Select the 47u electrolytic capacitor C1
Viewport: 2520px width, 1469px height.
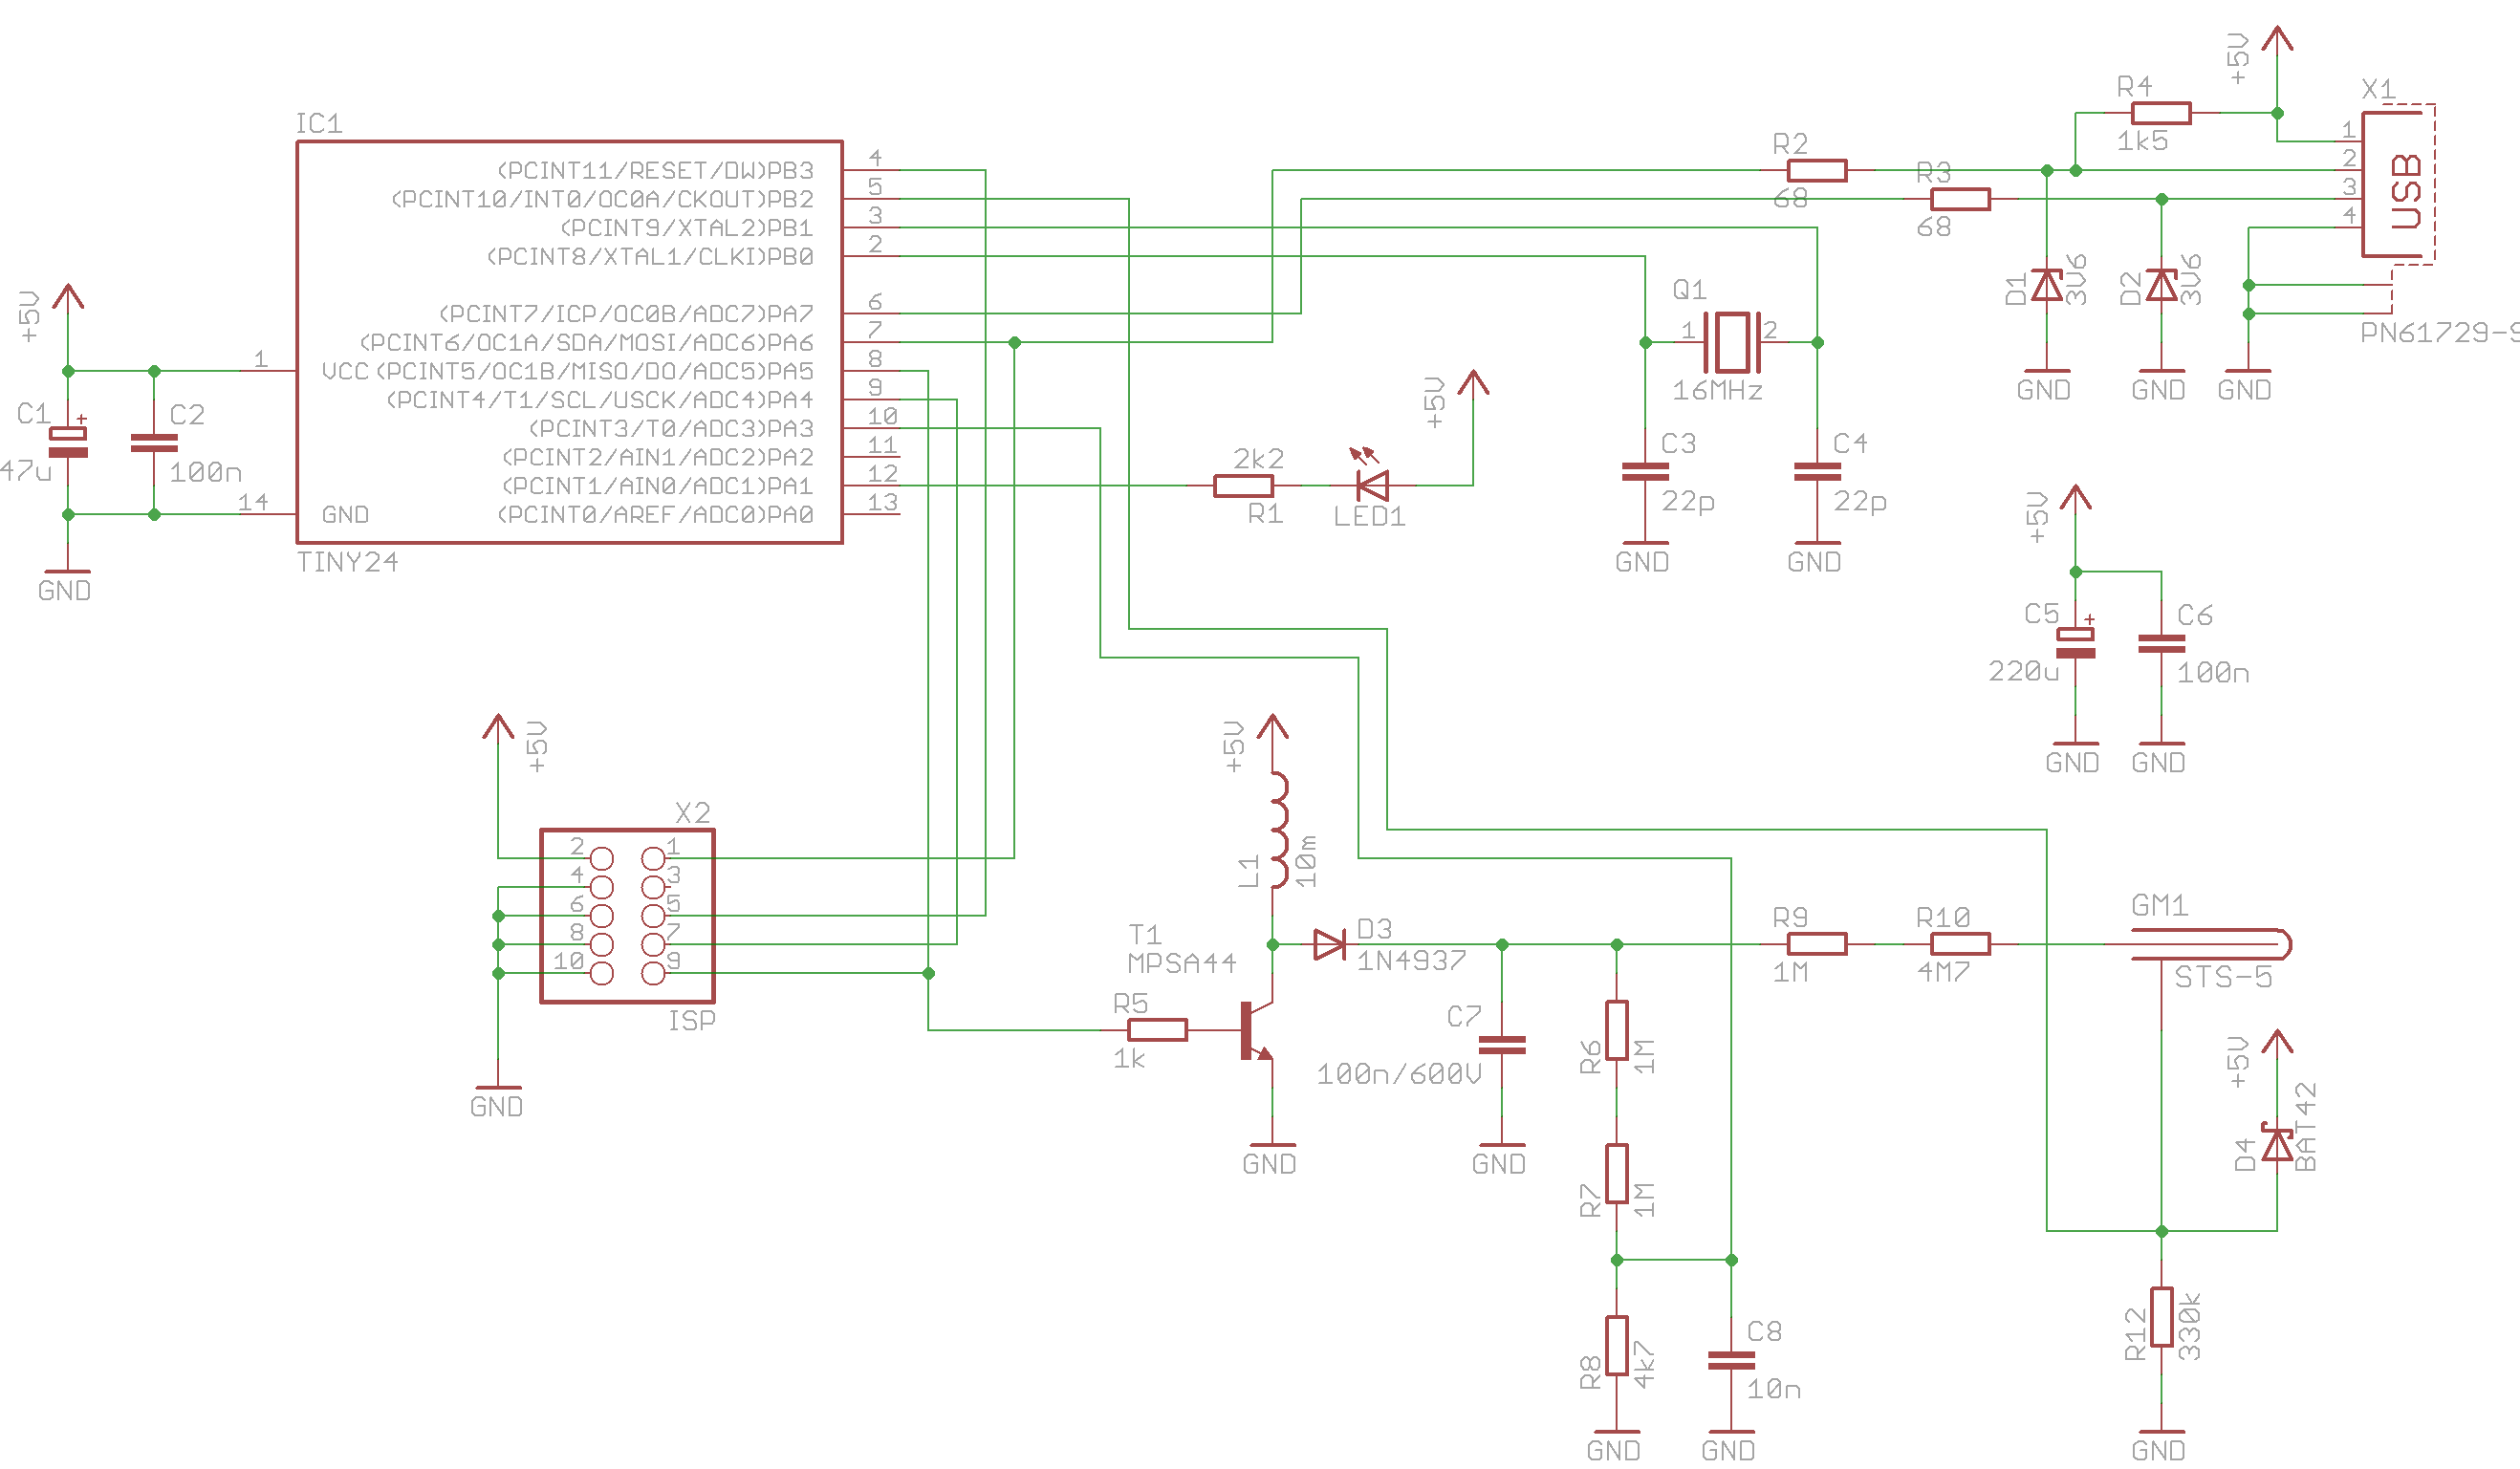(x=68, y=442)
